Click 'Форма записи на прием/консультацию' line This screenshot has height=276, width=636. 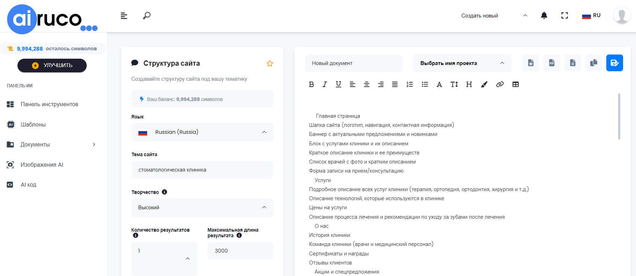[356, 171]
